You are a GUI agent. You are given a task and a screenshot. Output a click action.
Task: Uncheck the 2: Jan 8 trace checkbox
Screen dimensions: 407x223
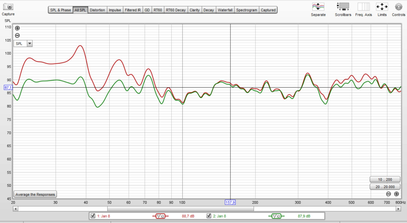pyautogui.click(x=209, y=216)
